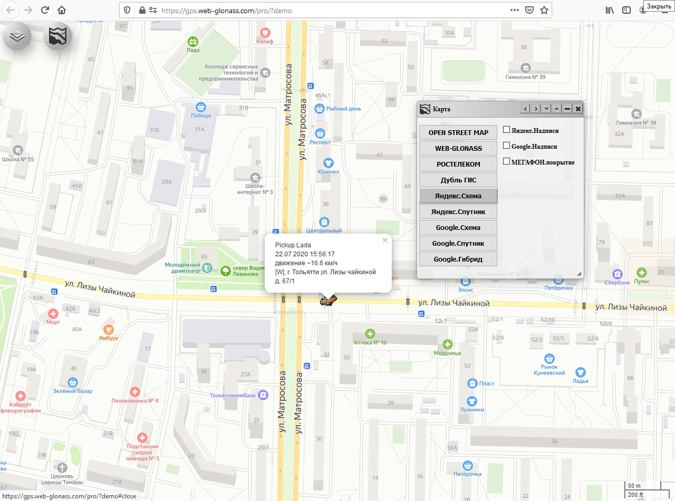Click Школа № 55 school icon

click(x=18, y=151)
